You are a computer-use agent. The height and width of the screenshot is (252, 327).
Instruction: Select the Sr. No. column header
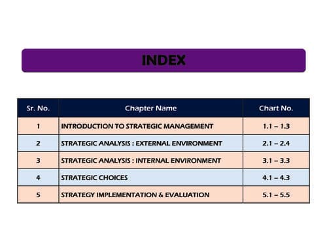point(38,108)
